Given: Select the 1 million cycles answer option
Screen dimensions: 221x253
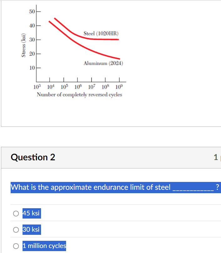Looking at the screenshot, I should [16, 246].
